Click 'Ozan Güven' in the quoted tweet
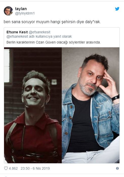The height and width of the screenshot is (177, 124). click(46, 42)
